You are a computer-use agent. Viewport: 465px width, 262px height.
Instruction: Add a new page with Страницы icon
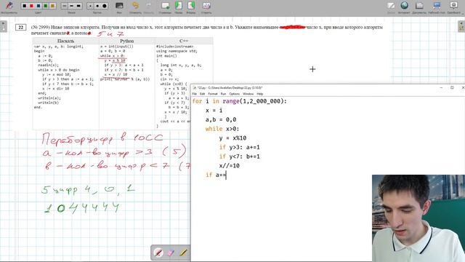(165, 6)
